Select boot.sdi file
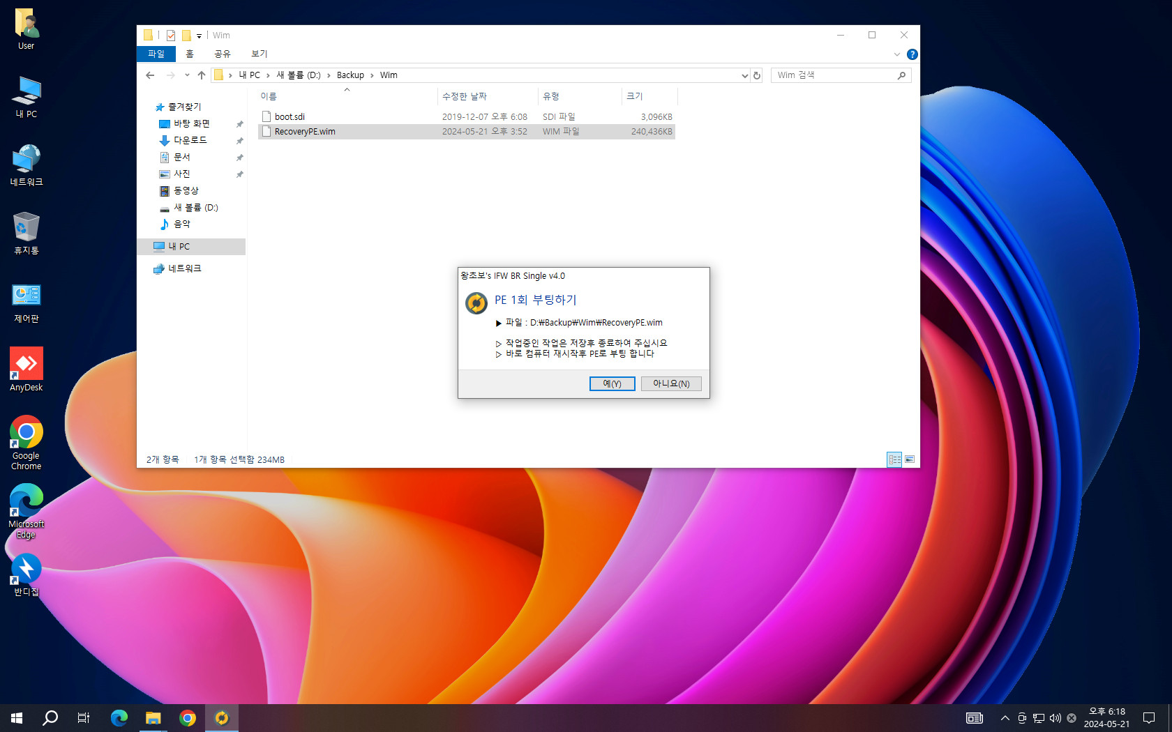The image size is (1172, 732). [x=467, y=117]
